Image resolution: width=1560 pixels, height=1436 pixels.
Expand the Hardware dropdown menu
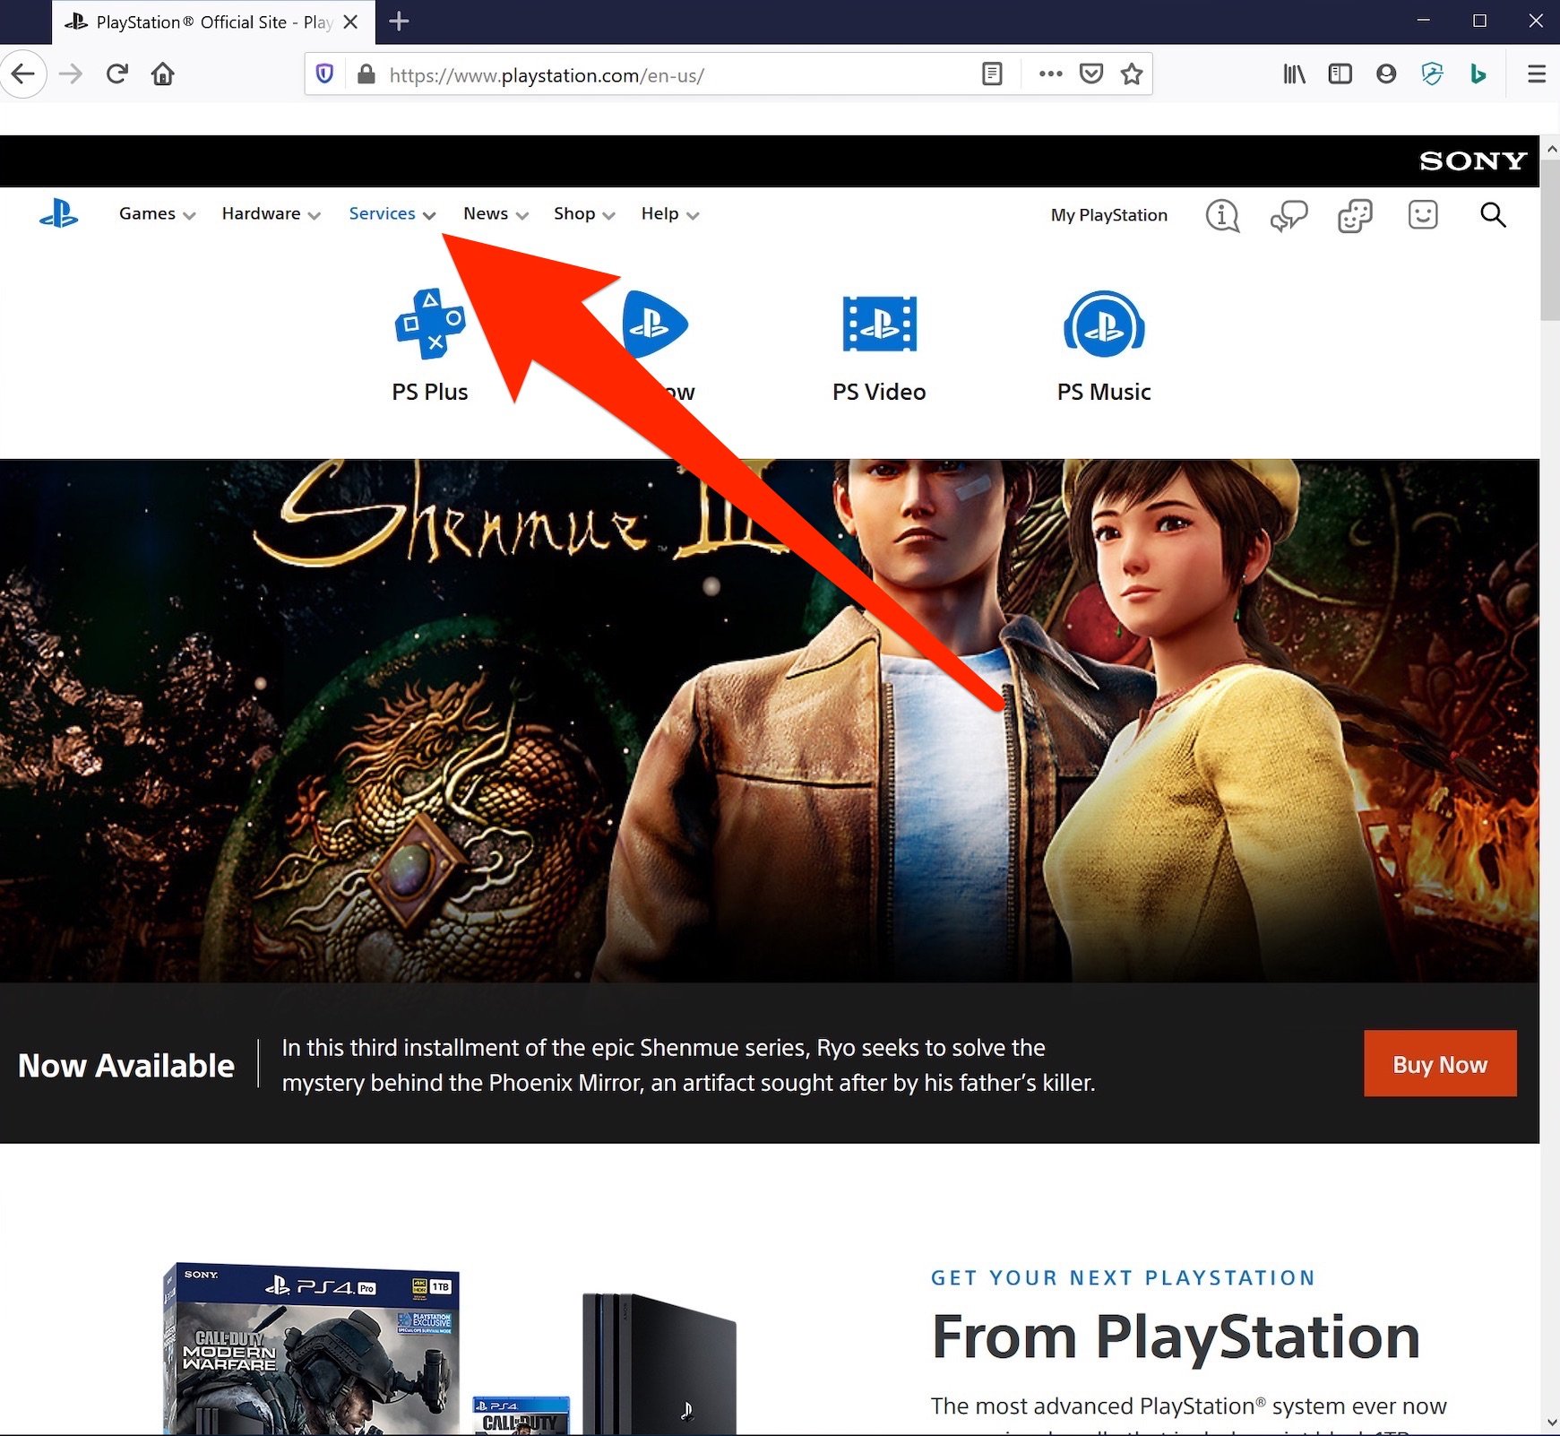click(271, 213)
